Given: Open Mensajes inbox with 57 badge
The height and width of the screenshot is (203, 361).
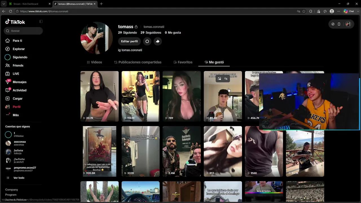Looking at the screenshot, I should pos(19,82).
